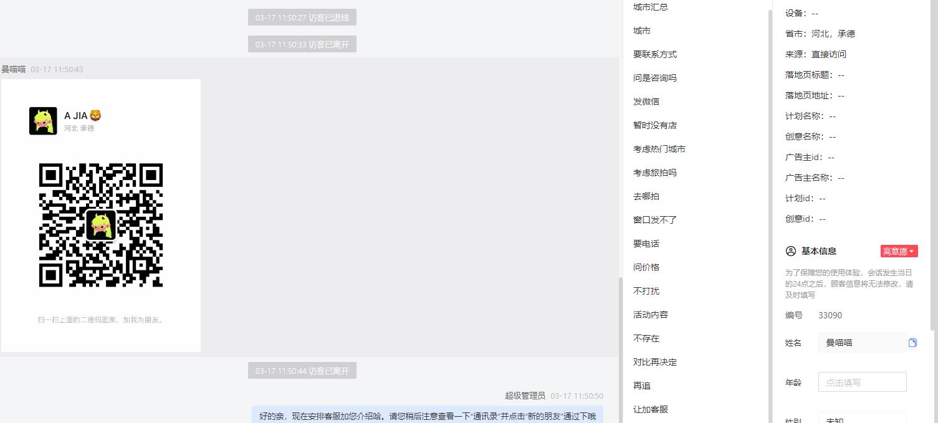
Task: Click the 超级管理员 sender label
Action: pos(525,396)
